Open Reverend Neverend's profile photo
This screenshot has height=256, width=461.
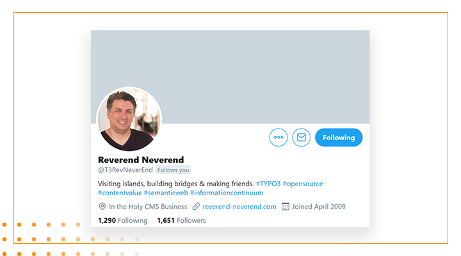tap(129, 119)
